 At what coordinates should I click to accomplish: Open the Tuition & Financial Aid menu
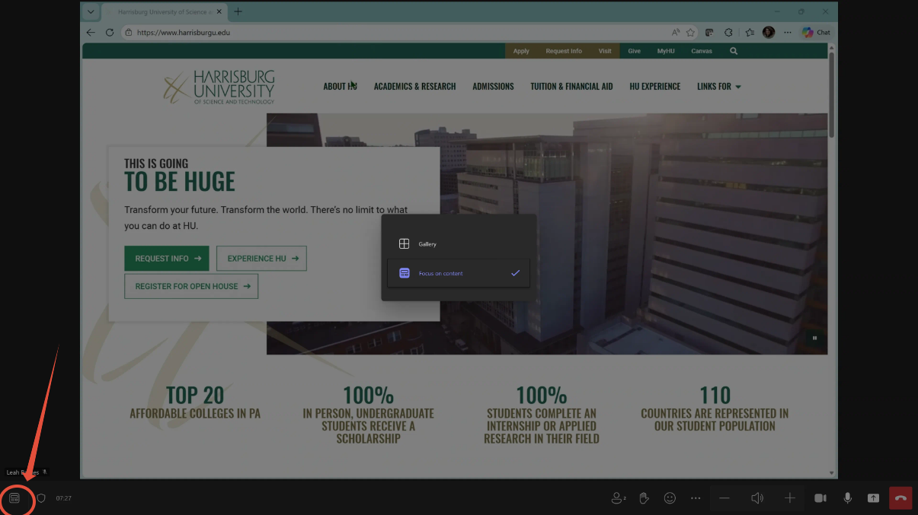click(x=571, y=87)
